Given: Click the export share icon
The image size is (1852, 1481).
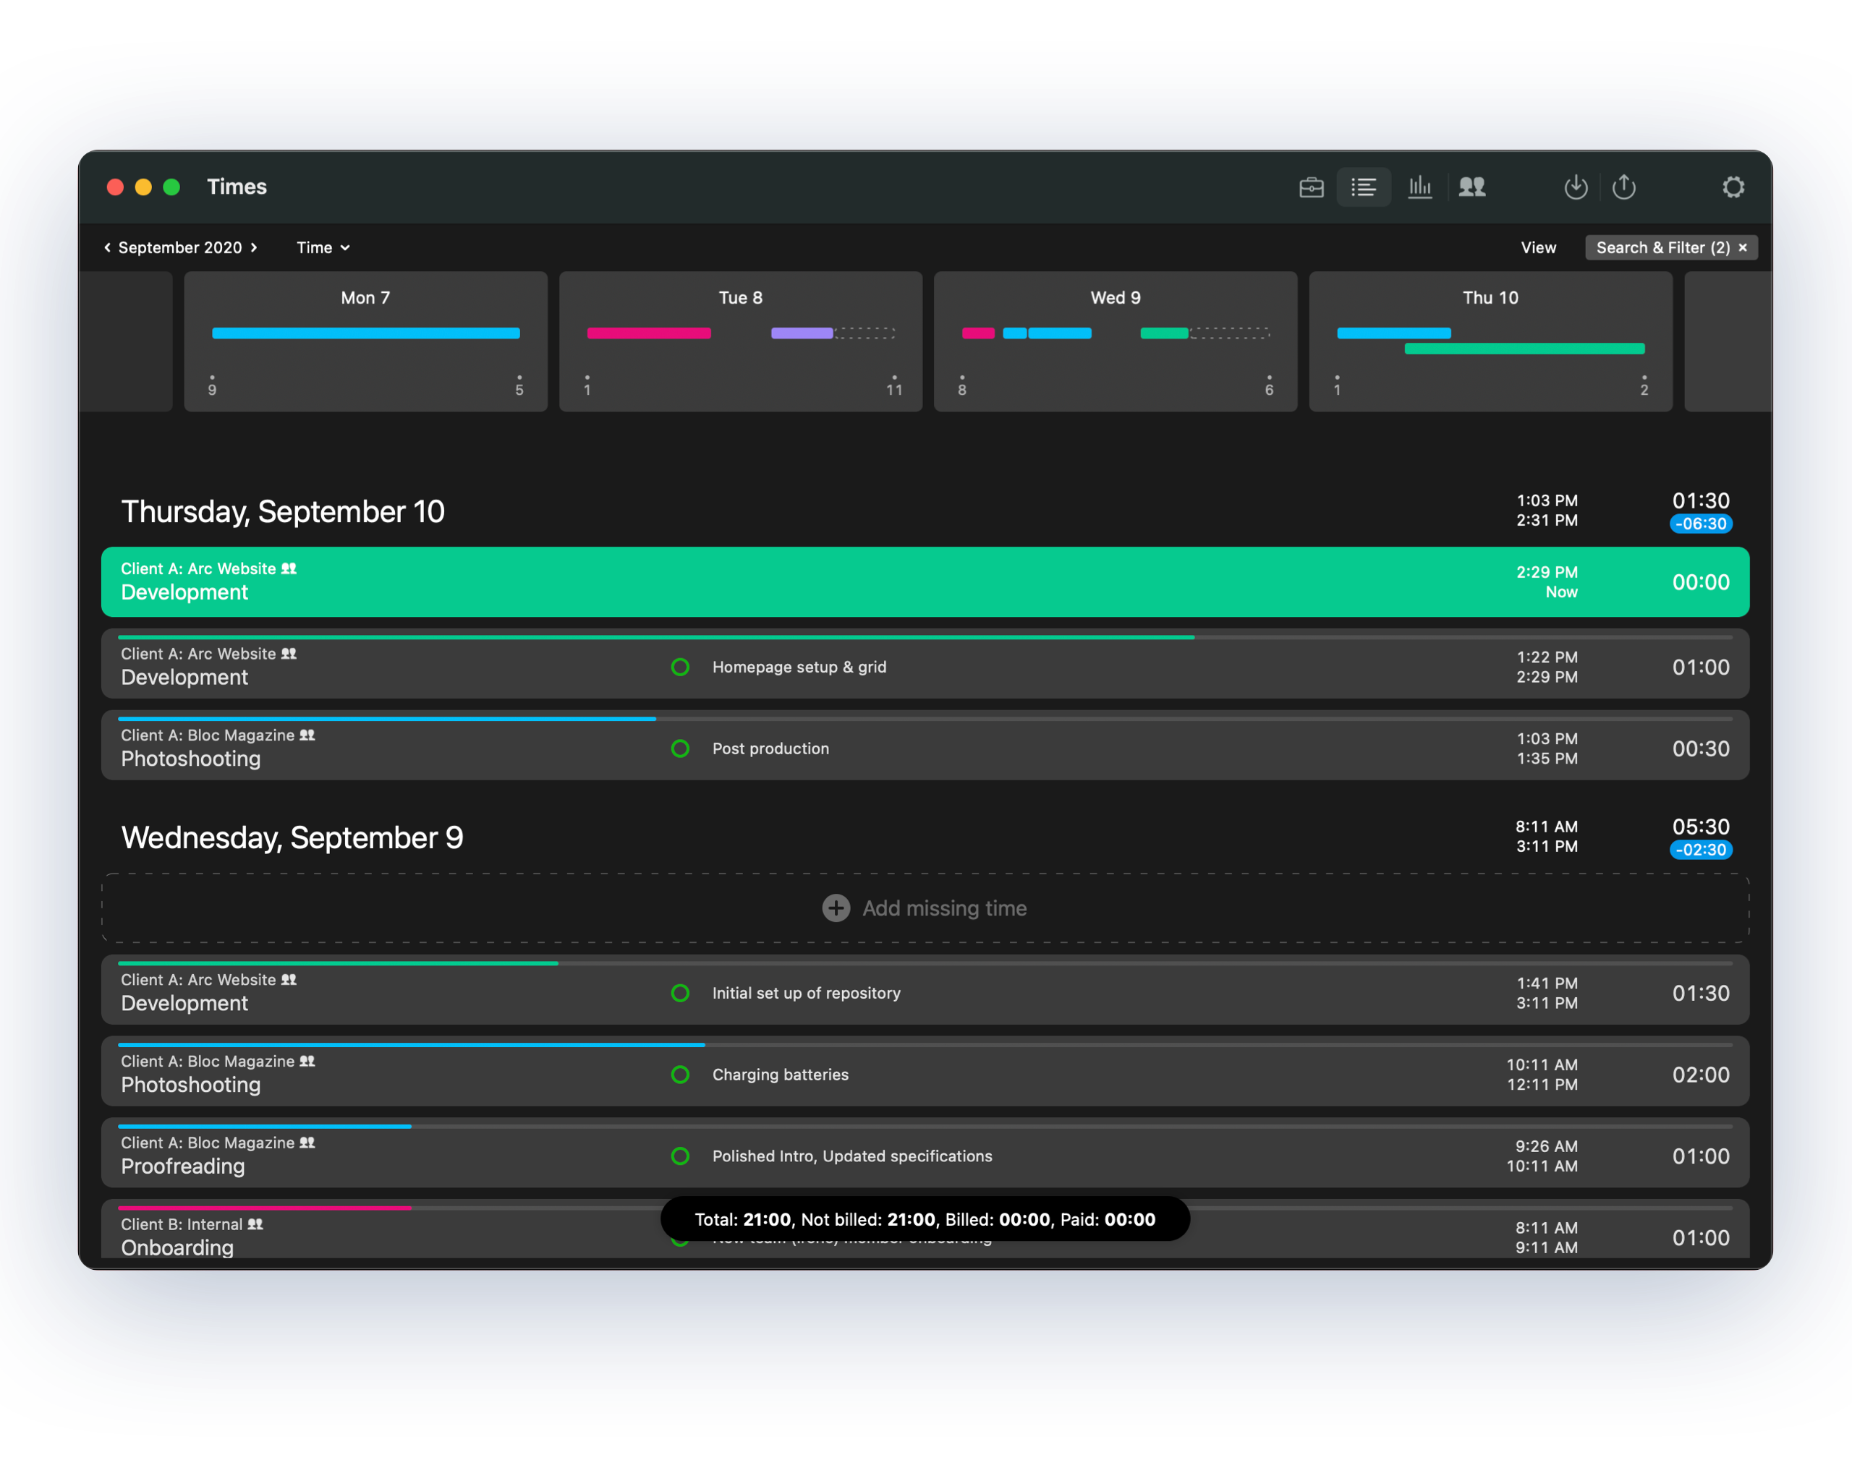Looking at the screenshot, I should point(1623,187).
